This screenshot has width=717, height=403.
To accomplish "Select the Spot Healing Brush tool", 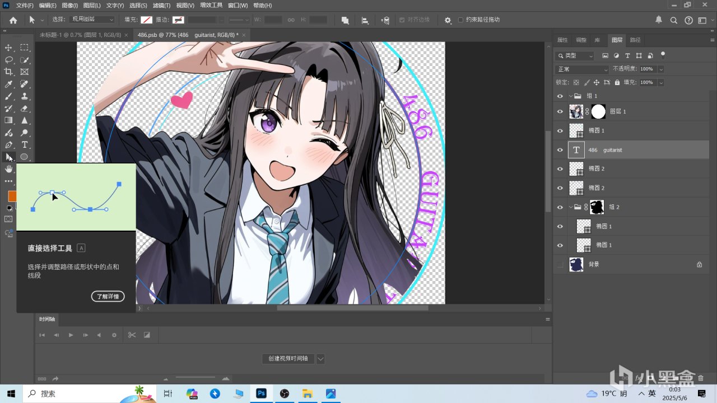I will coord(25,84).
